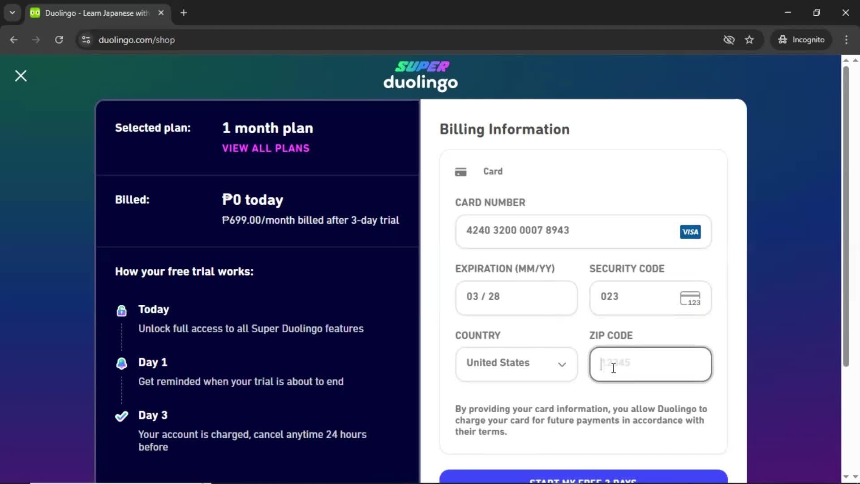Toggle the privacy eye icon in address bar

tap(729, 39)
